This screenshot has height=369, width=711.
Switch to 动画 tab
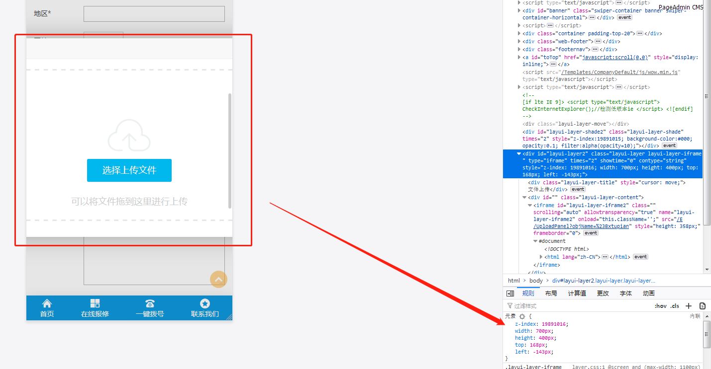coord(649,294)
